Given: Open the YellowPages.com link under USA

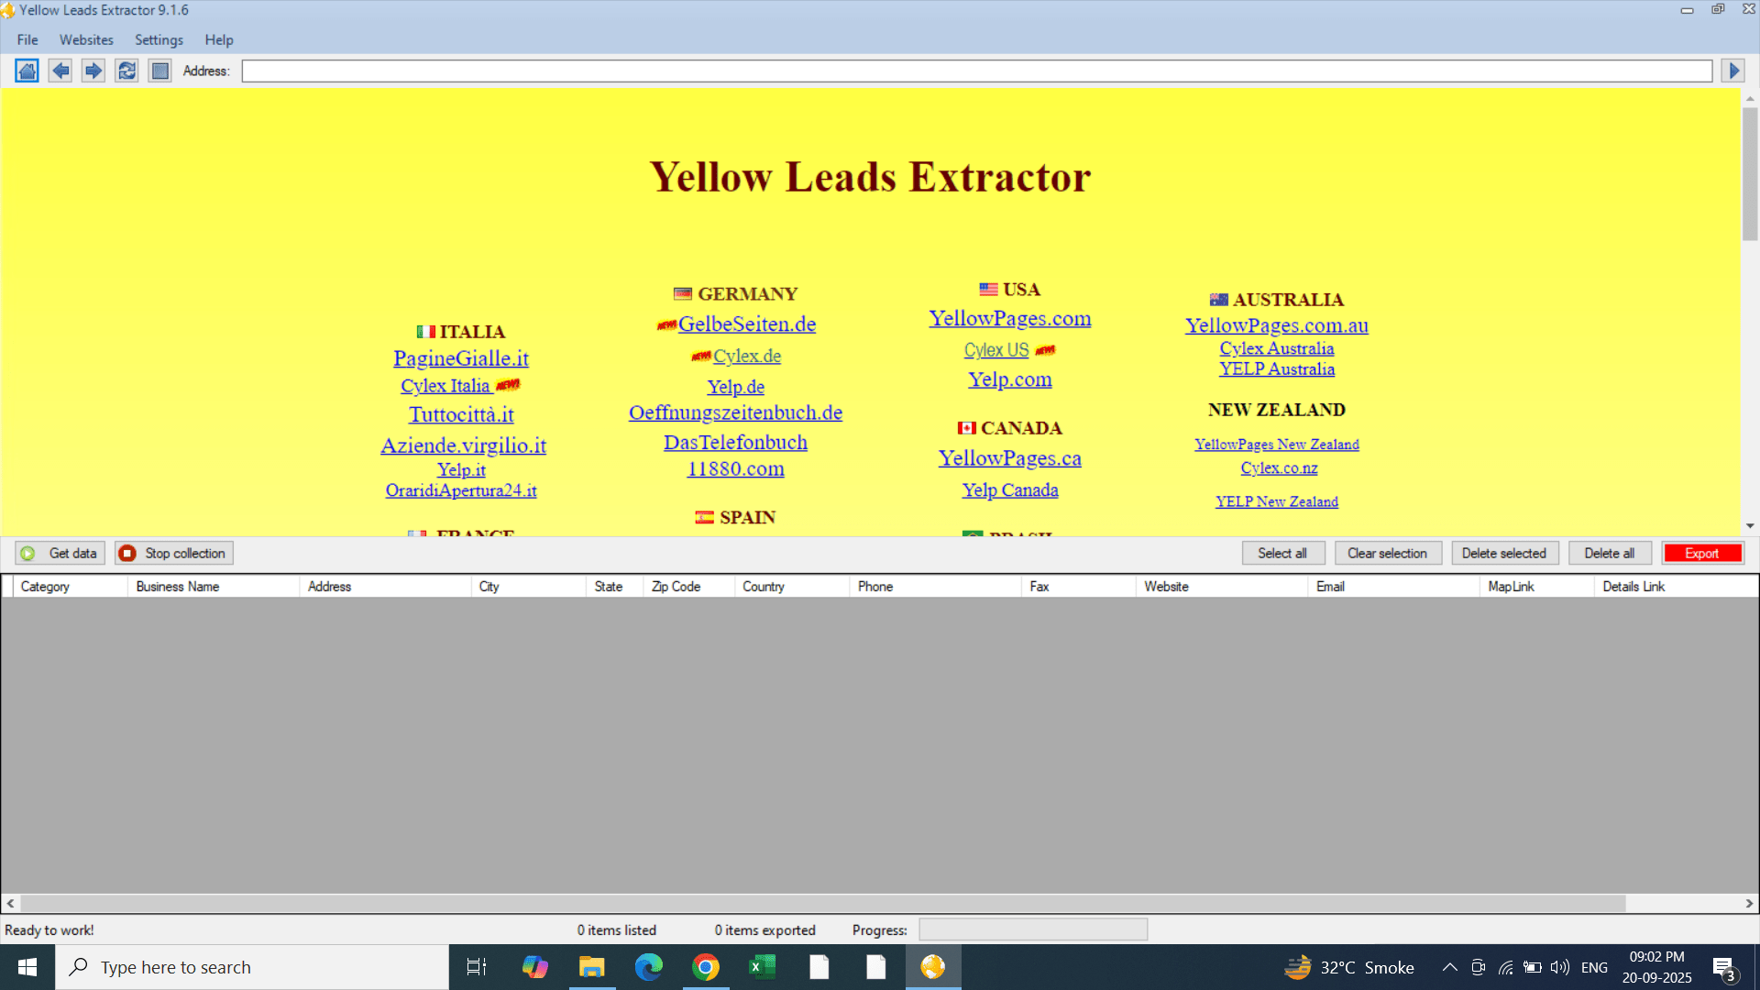Looking at the screenshot, I should (1009, 318).
